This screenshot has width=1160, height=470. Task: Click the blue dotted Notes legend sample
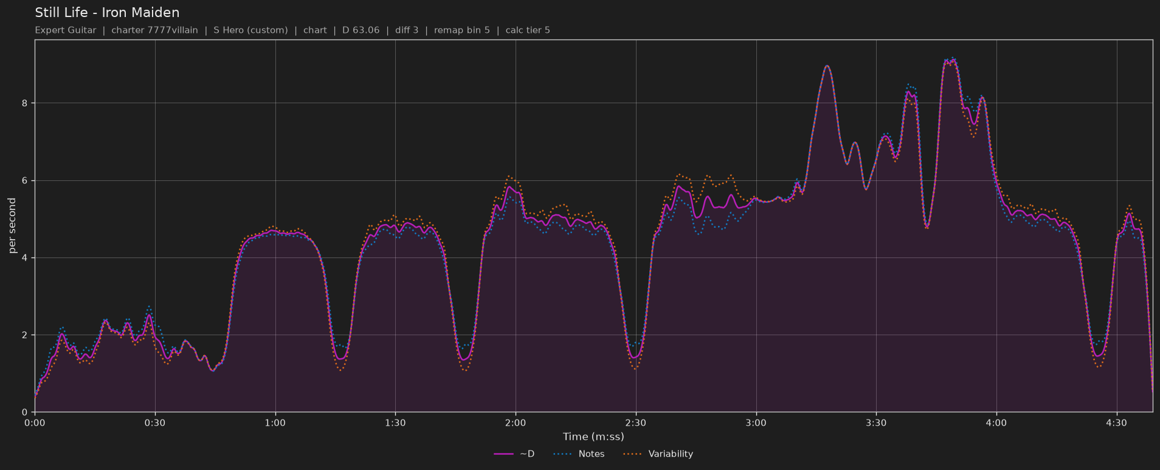click(563, 454)
